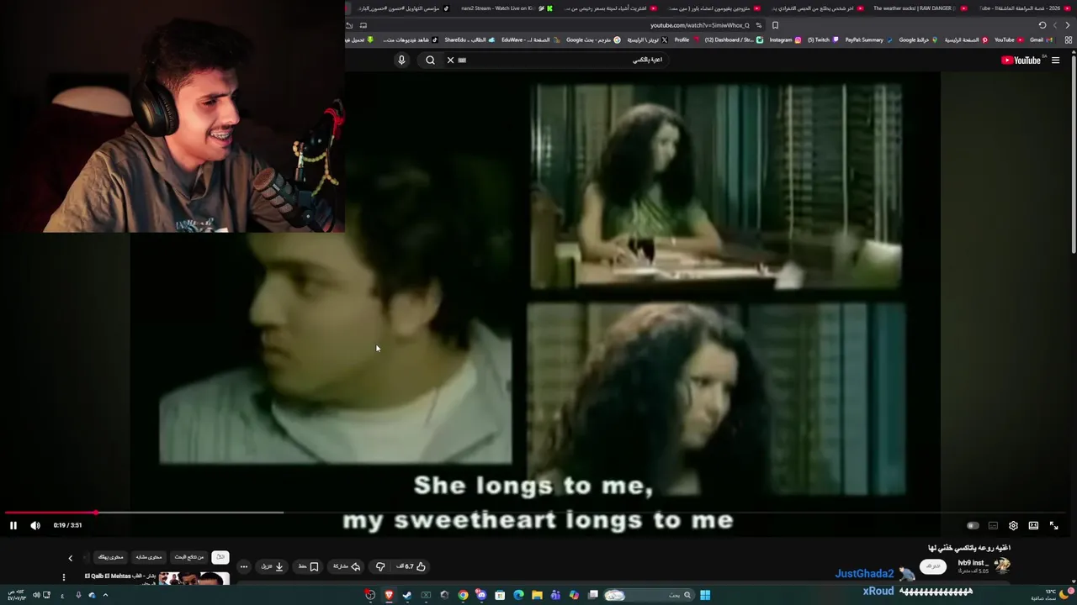Select the محتوى مشابه chip

point(148,557)
